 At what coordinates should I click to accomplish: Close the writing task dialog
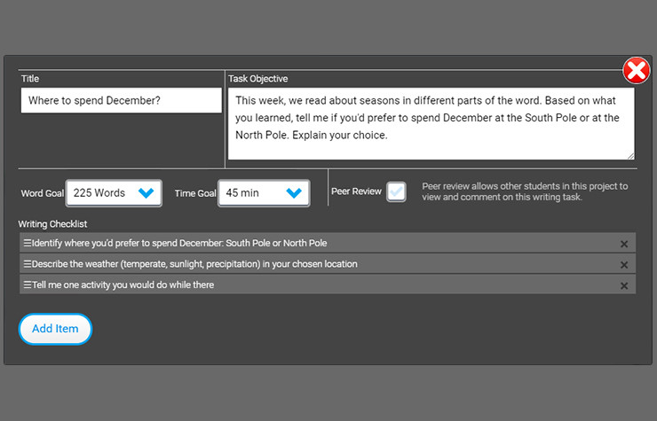tap(636, 71)
